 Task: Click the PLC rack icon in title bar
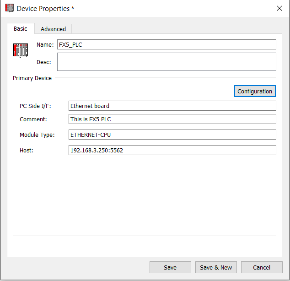pyautogui.click(x=9, y=8)
